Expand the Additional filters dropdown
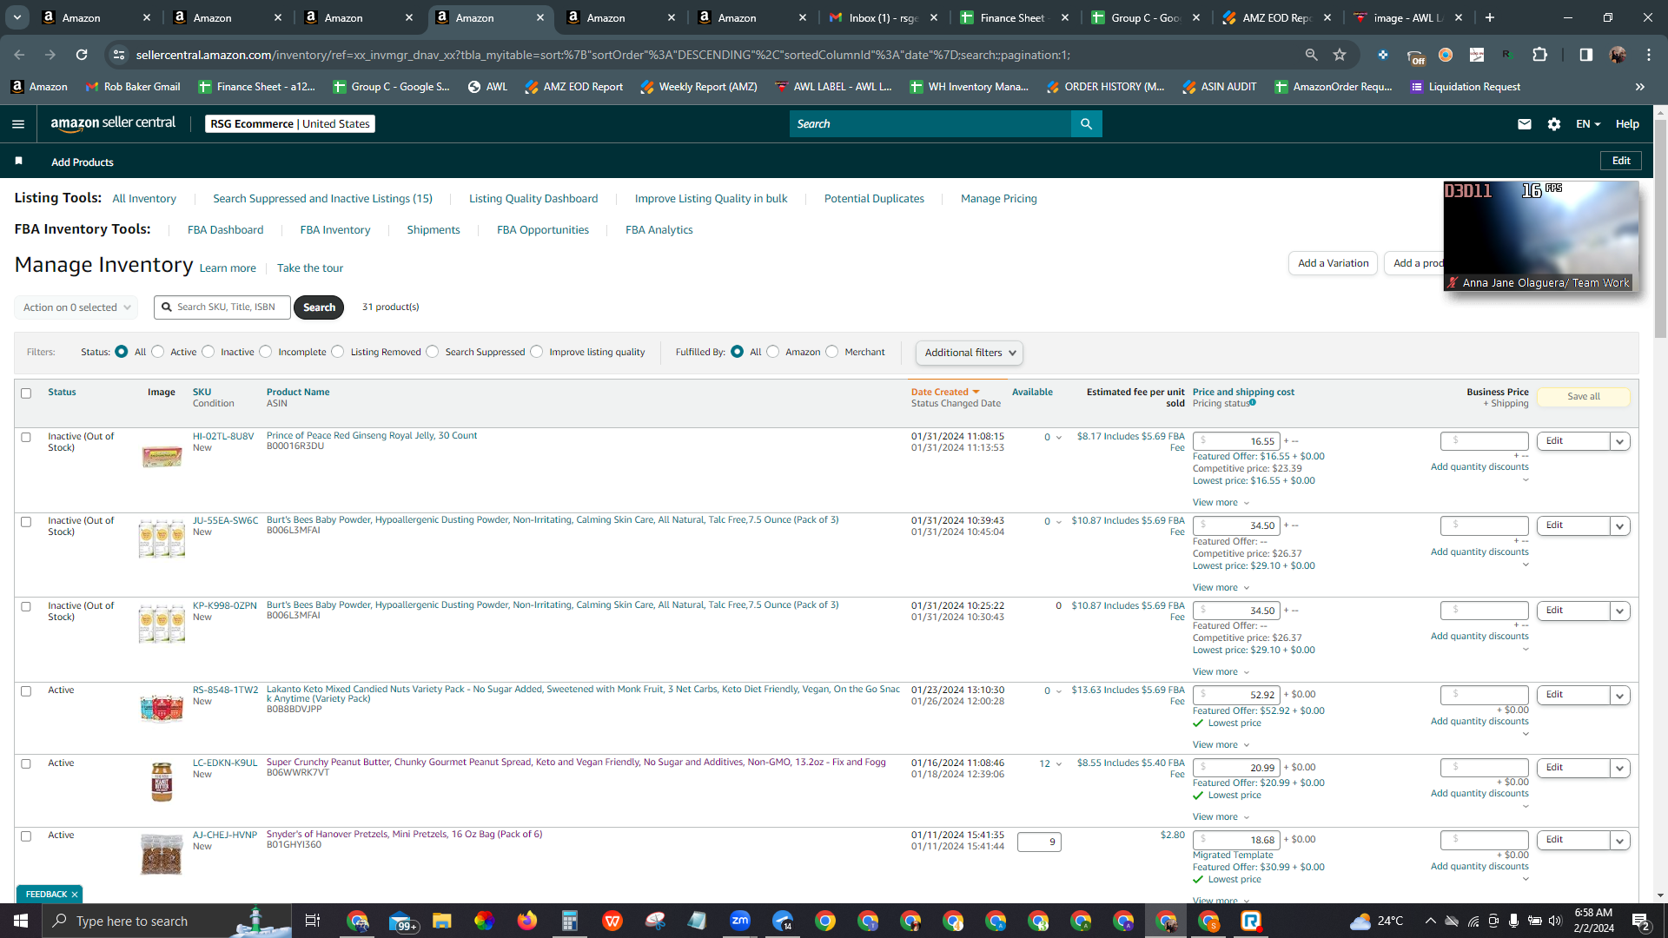 970,353
